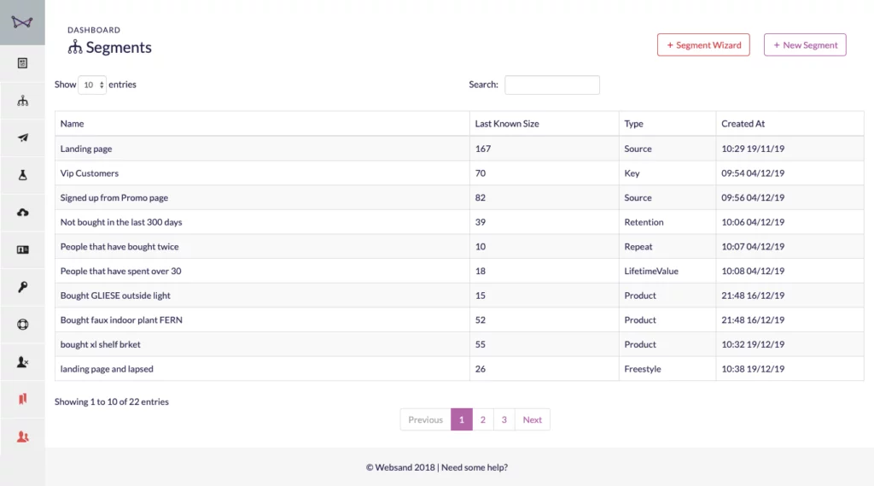The width and height of the screenshot is (874, 486).
Task: Open the Websand logo home icon
Action: coord(22,22)
